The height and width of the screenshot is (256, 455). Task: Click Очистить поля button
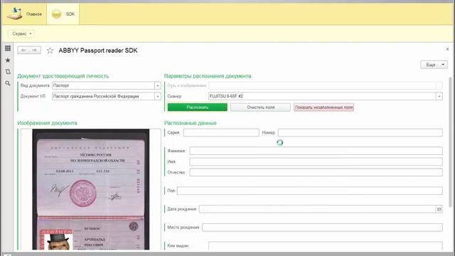pos(261,107)
